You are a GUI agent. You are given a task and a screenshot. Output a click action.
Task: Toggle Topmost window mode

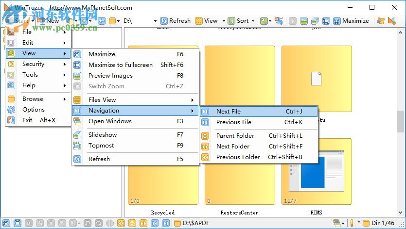(x=101, y=146)
